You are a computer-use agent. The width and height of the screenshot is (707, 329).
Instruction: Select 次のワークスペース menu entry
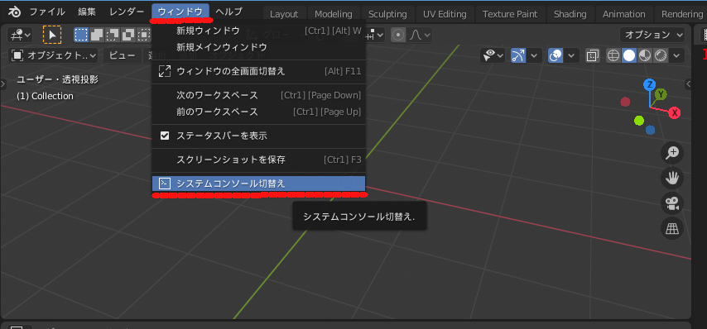point(259,95)
